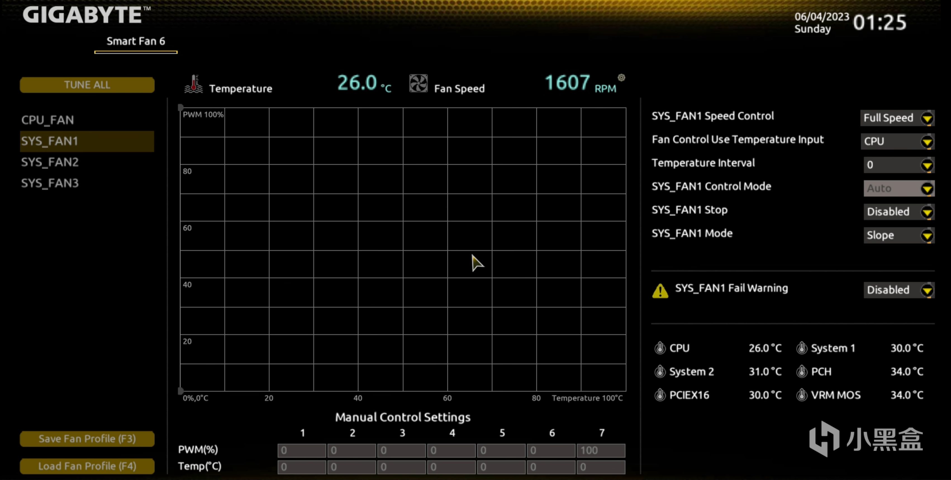This screenshot has height=480, width=951.
Task: Click Save Fan Profile (F3) button
Action: click(87, 439)
